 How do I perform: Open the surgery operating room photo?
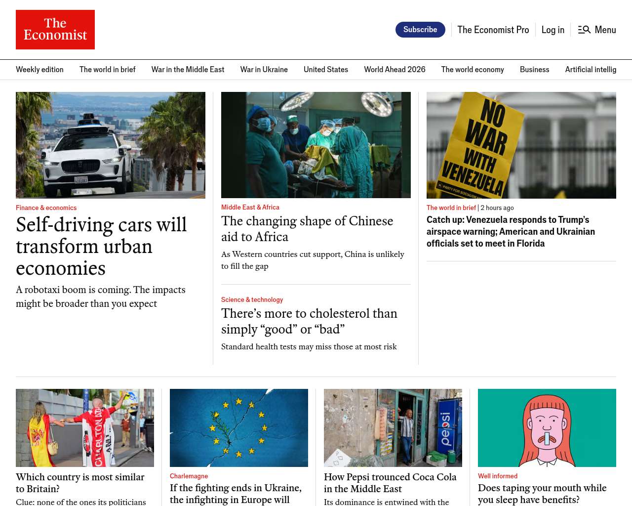[316, 145]
